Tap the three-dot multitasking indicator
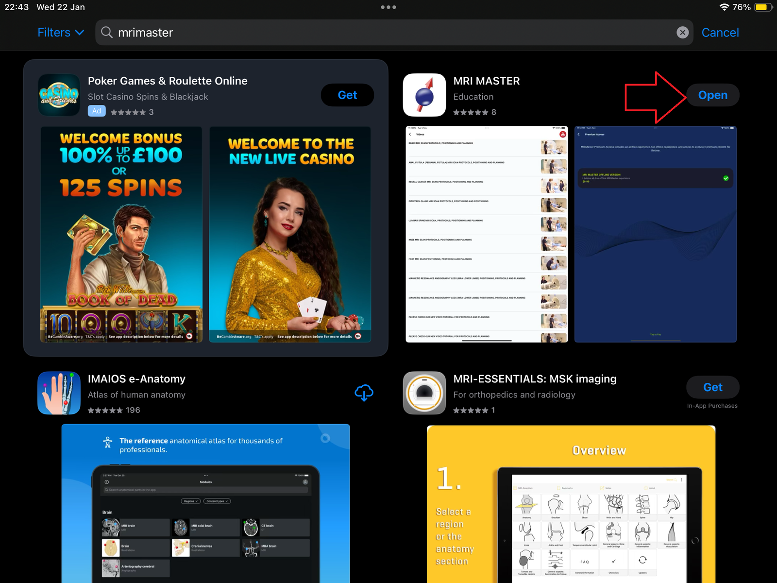This screenshot has width=777, height=583. (388, 7)
